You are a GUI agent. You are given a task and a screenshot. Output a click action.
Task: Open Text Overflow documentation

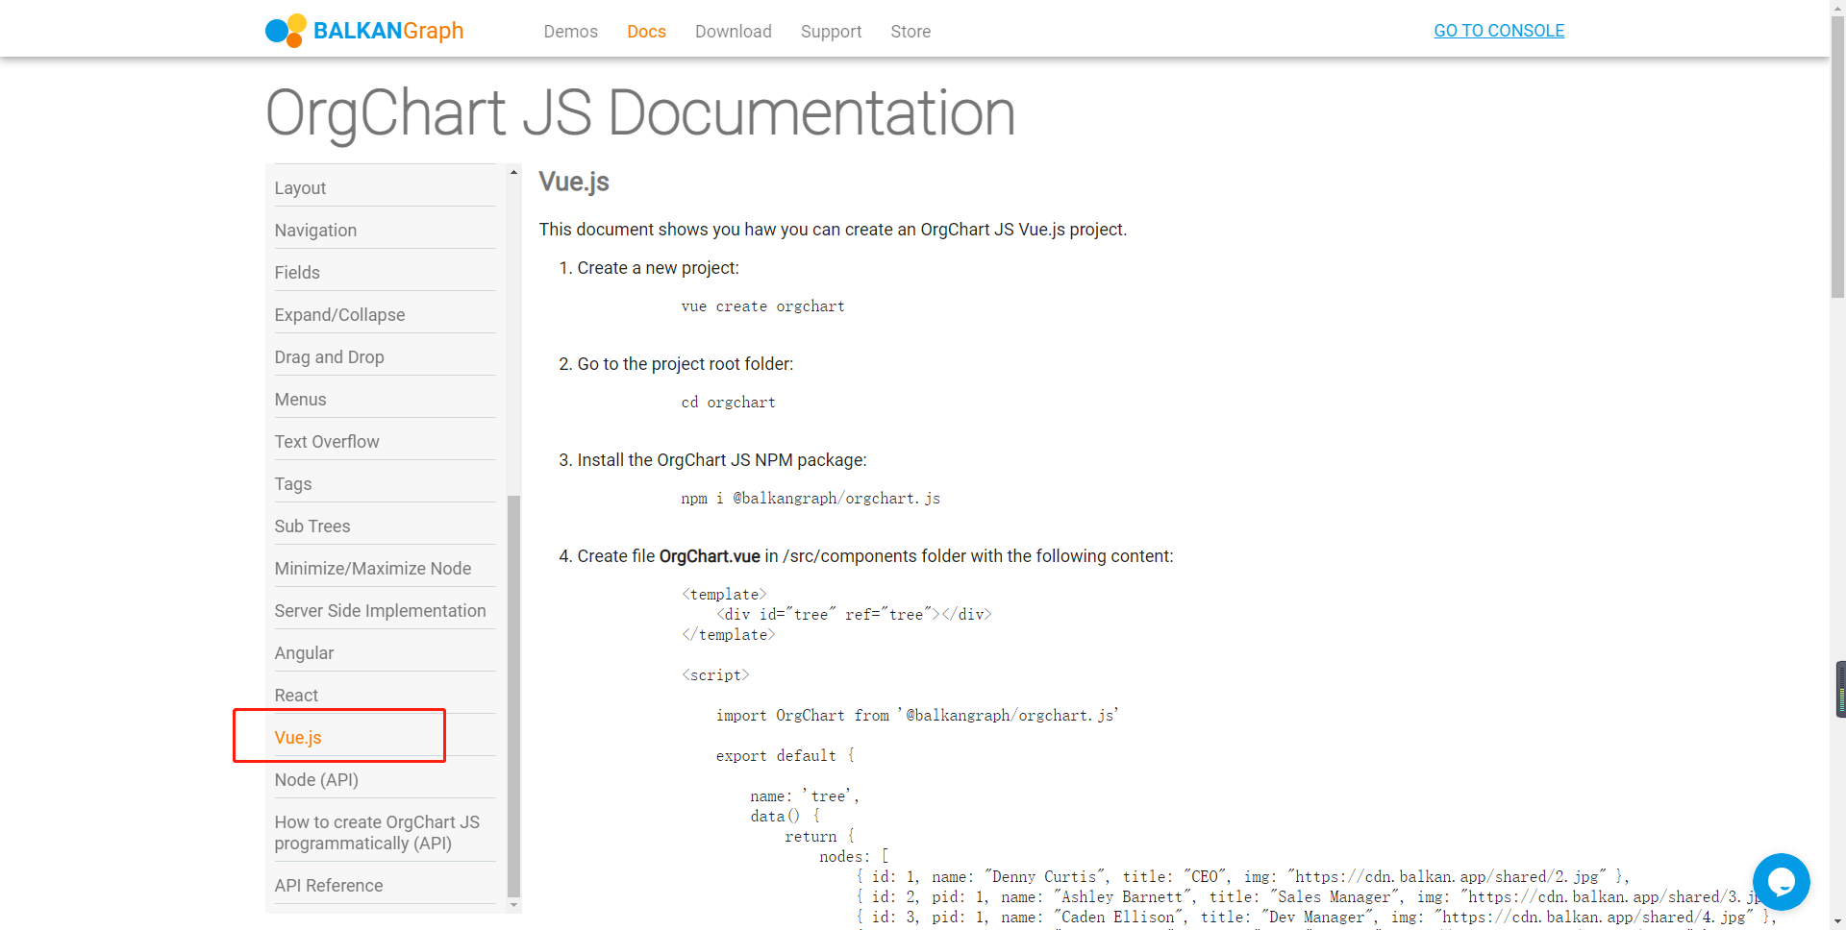385,442
